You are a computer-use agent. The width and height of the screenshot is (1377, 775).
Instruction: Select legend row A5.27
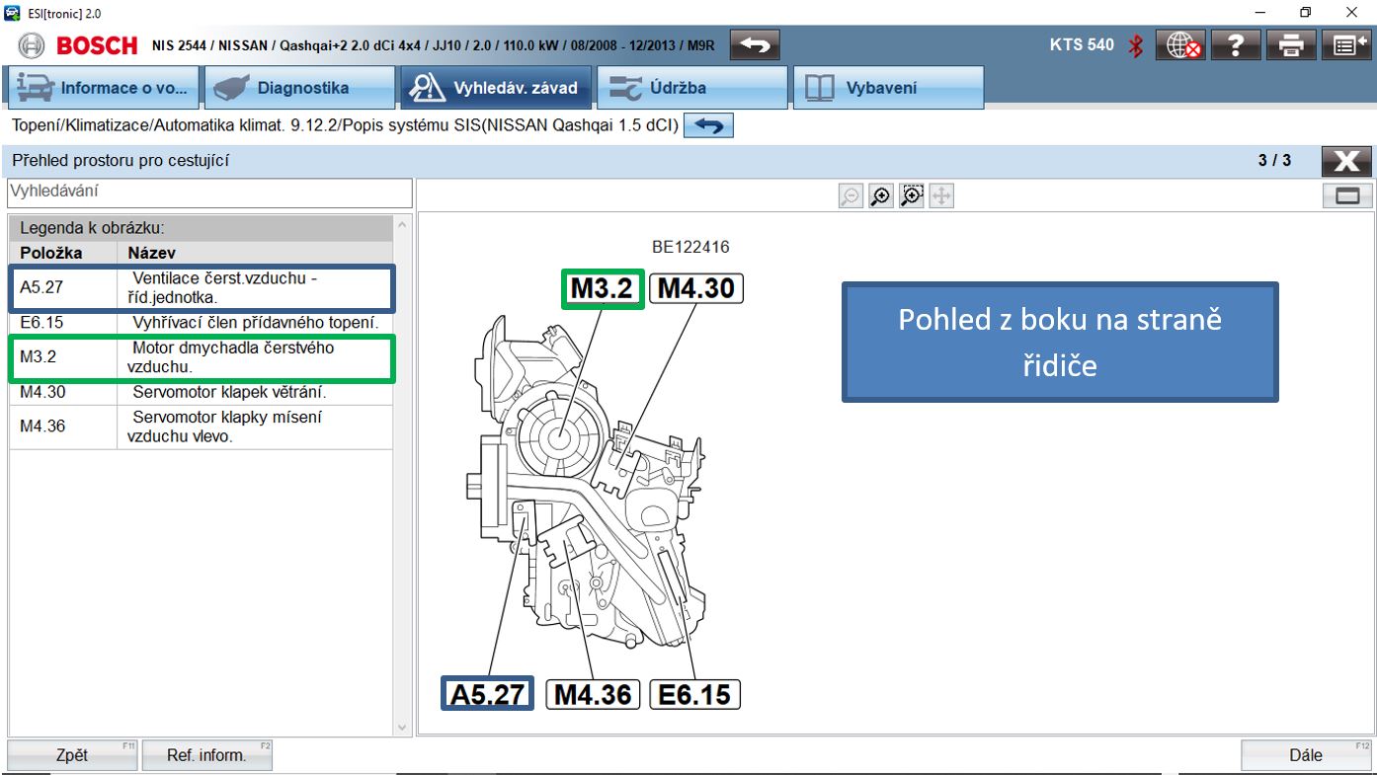point(202,287)
